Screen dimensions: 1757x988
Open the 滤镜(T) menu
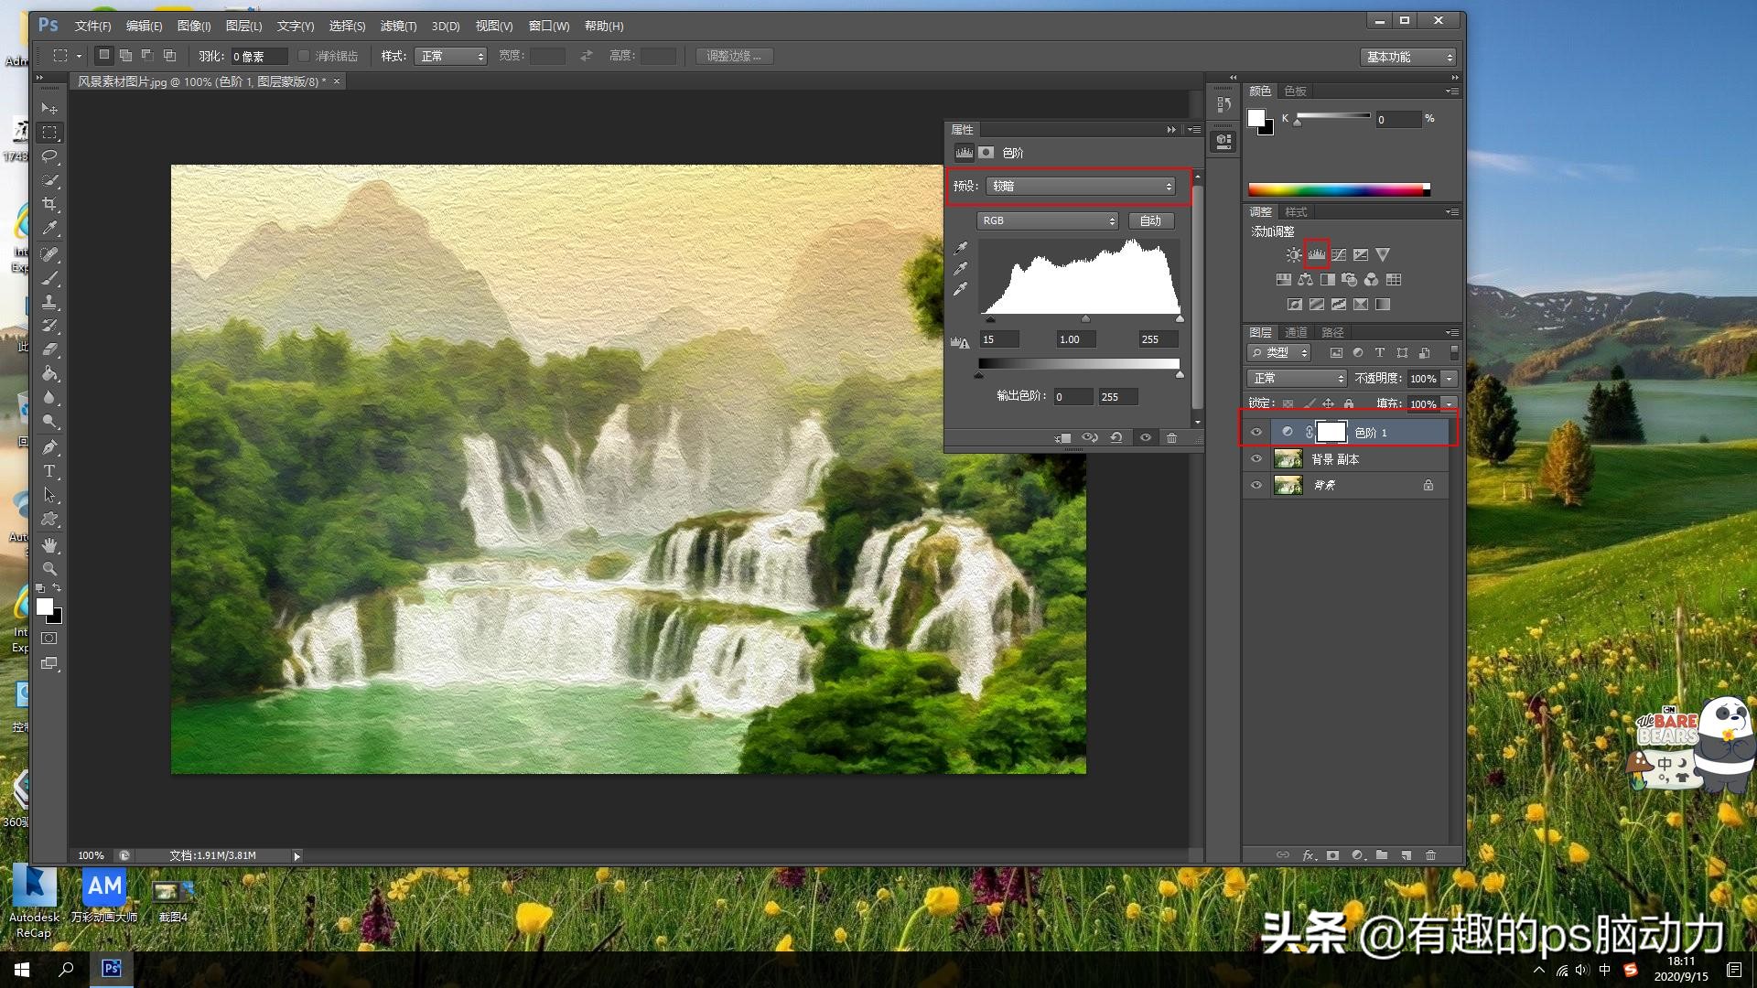tap(398, 26)
